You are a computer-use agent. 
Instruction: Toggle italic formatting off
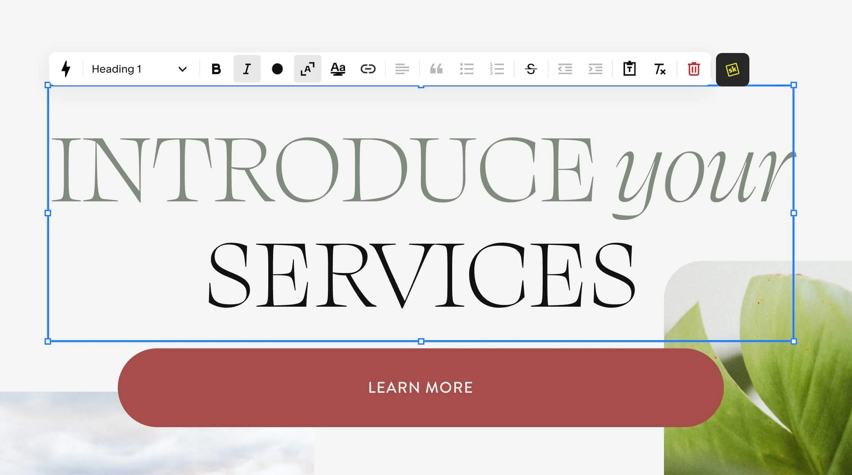click(247, 69)
